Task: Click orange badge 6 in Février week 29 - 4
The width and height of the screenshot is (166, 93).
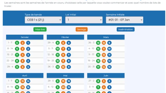Action: click(x=63, y=43)
